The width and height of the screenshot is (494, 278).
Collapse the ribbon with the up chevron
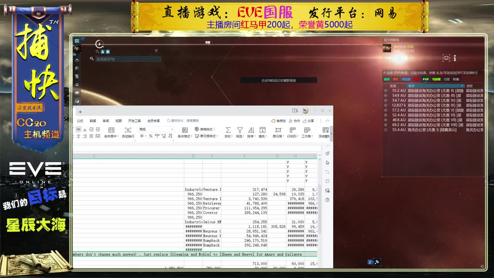(x=328, y=121)
